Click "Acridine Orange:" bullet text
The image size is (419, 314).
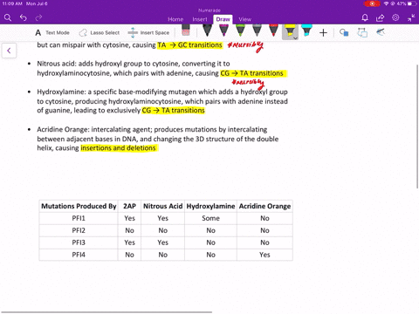(x=63, y=129)
